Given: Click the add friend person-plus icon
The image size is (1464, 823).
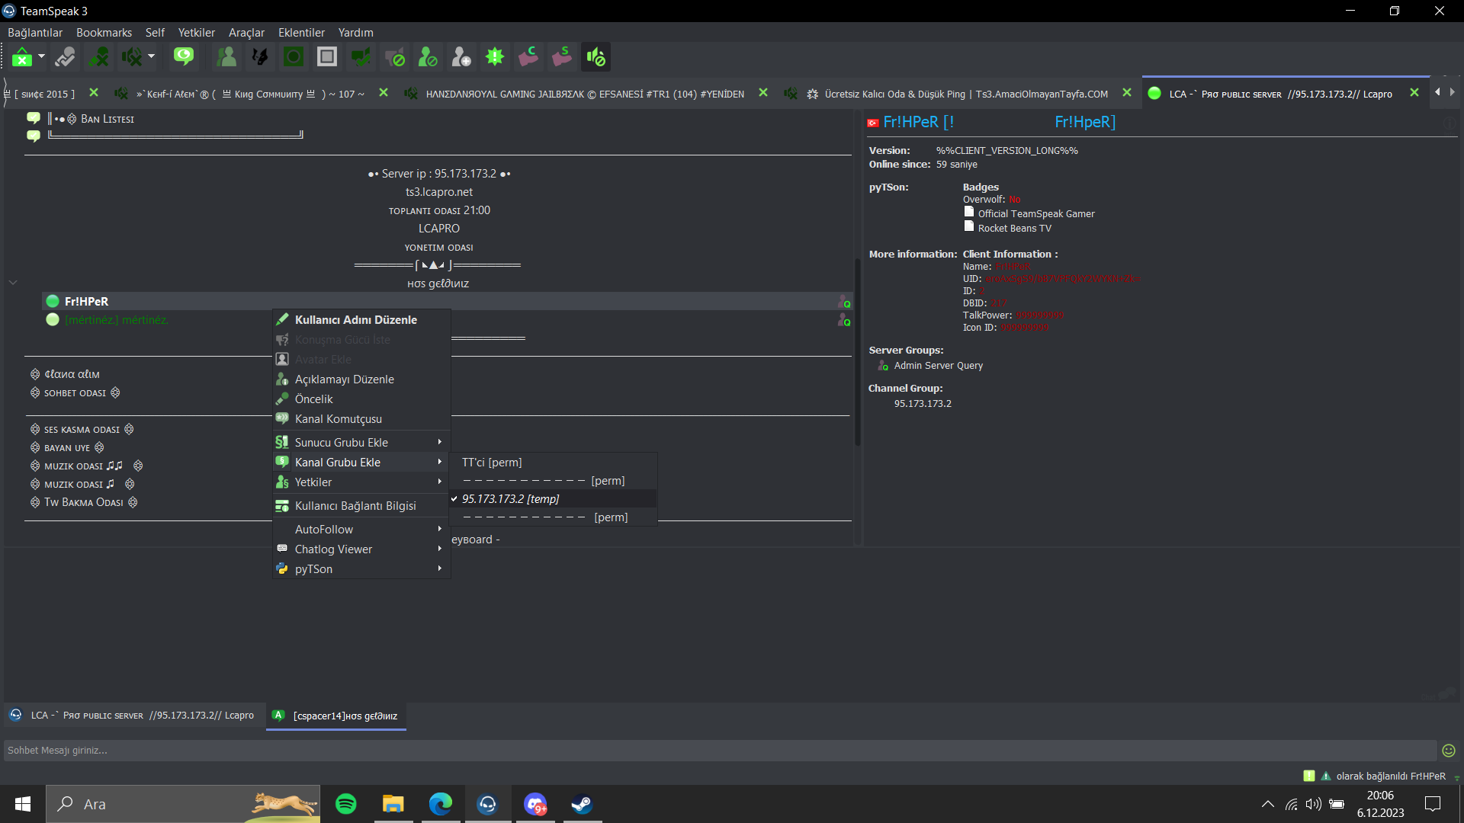Looking at the screenshot, I should coord(461,57).
